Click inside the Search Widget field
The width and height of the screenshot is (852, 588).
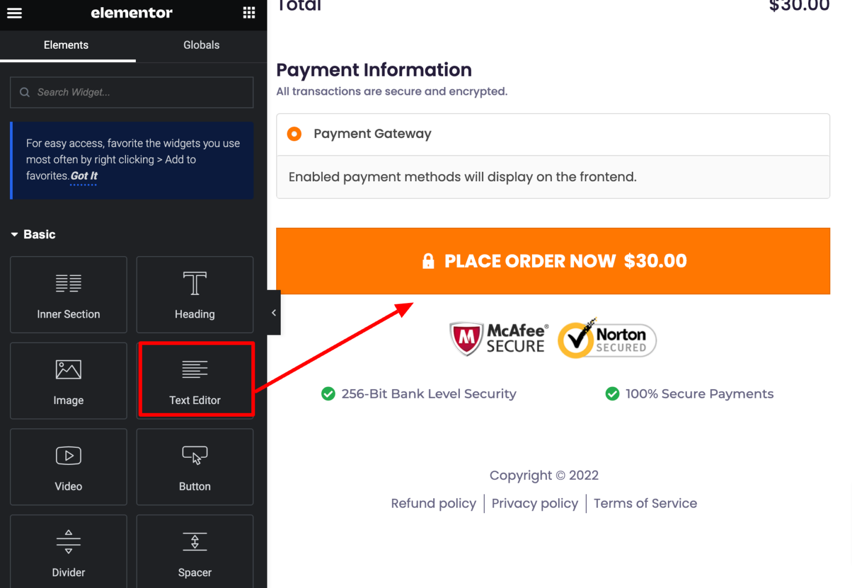tap(131, 92)
